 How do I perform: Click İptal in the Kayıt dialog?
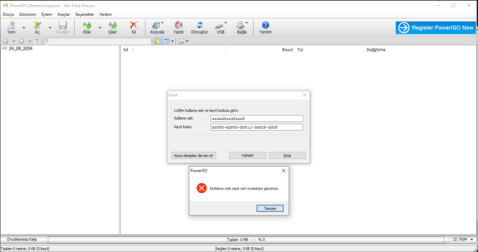[x=287, y=156]
